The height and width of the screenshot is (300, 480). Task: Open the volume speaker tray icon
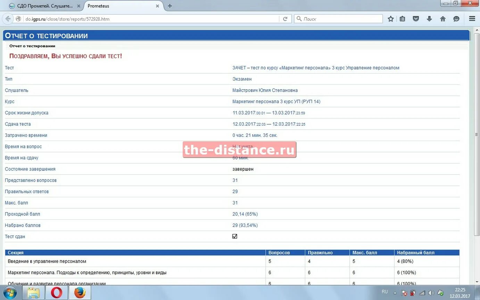pos(431,293)
